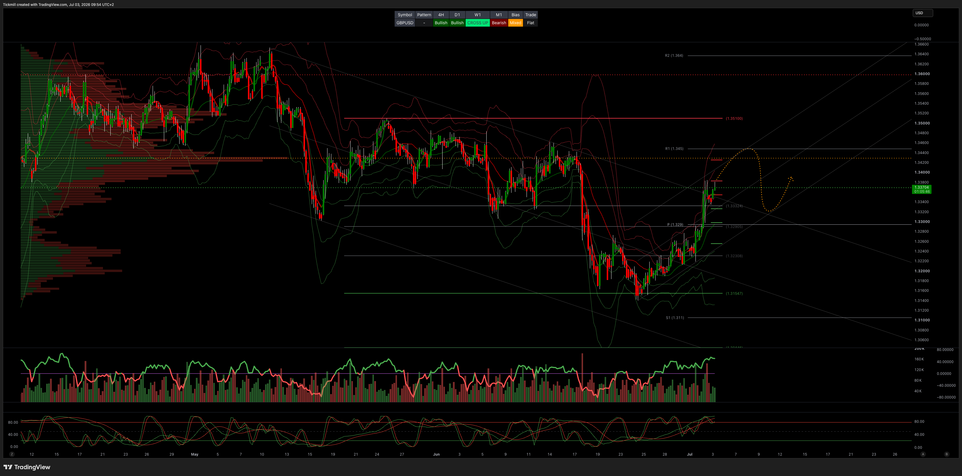Click the S1 (1.311) pivot label
Image resolution: width=962 pixels, height=476 pixels.
tap(675, 318)
